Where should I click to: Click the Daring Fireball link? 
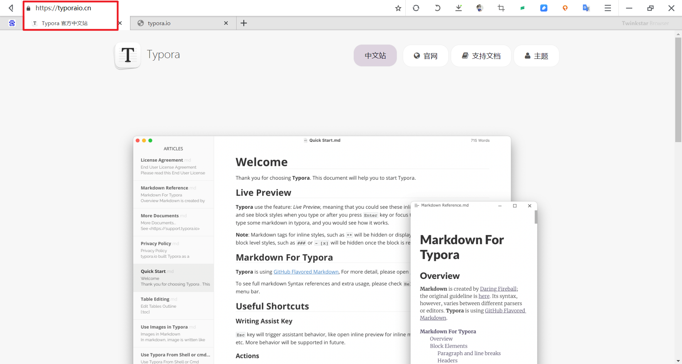[x=498, y=289]
